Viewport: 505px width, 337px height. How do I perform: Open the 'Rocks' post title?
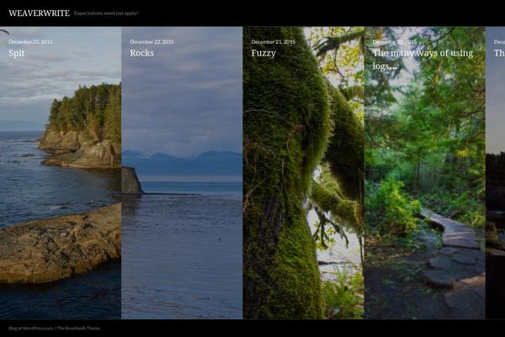[142, 53]
